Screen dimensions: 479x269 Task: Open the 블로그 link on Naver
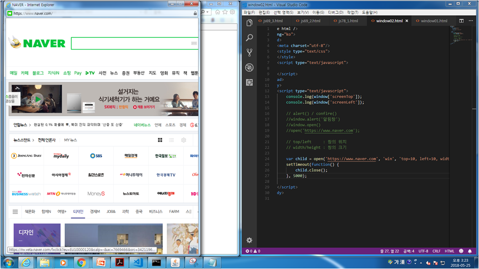click(38, 73)
